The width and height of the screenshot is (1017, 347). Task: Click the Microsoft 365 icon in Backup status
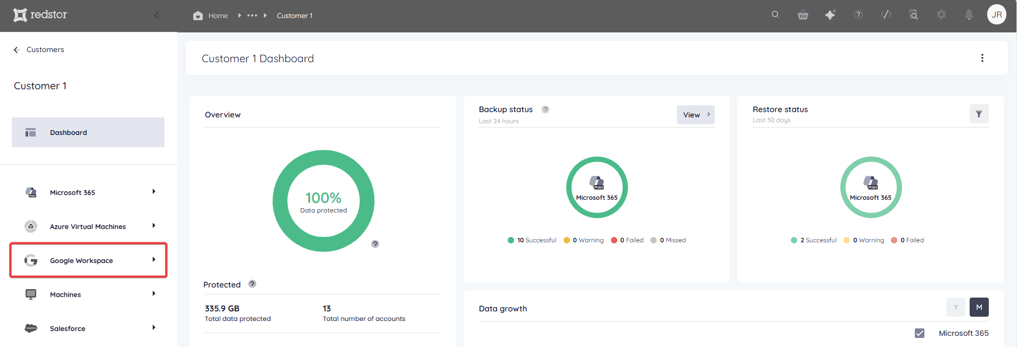tap(597, 183)
